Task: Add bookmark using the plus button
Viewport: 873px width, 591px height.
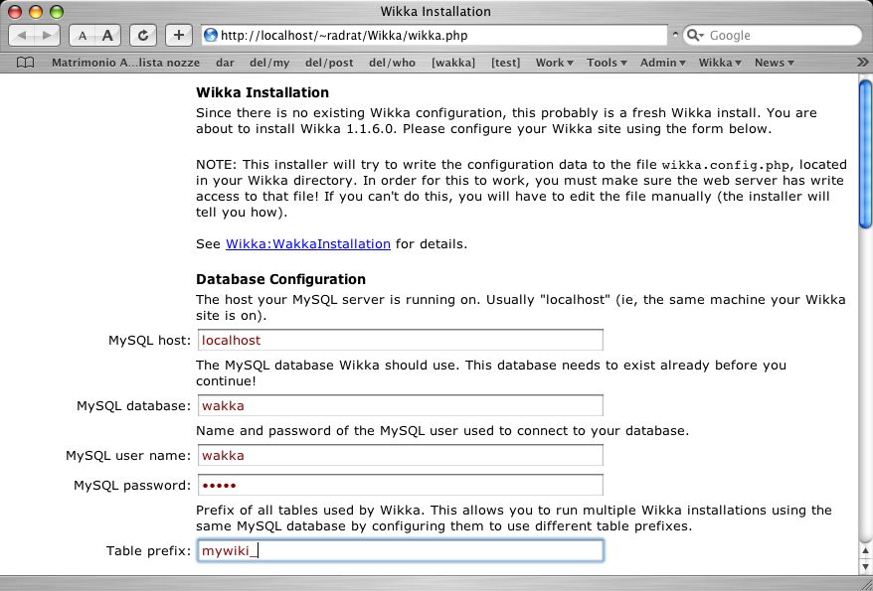Action: [179, 36]
